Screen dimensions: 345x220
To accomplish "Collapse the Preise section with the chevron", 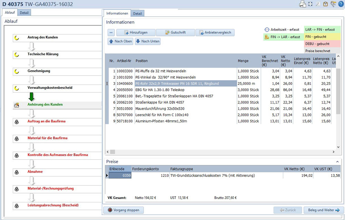I will [337, 162].
